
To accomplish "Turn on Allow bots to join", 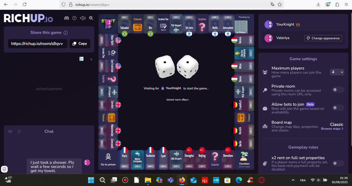I will pos(338,108).
